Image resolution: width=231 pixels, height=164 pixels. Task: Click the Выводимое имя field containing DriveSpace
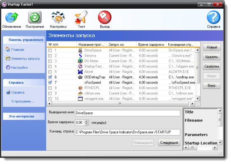pos(127,113)
